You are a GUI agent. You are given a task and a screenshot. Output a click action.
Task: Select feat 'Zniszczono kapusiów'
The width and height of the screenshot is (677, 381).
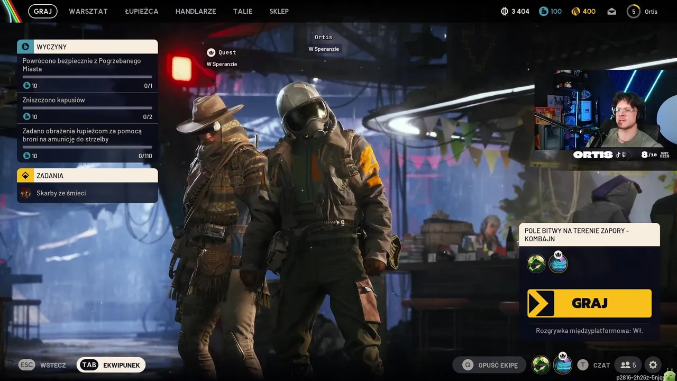tap(87, 108)
